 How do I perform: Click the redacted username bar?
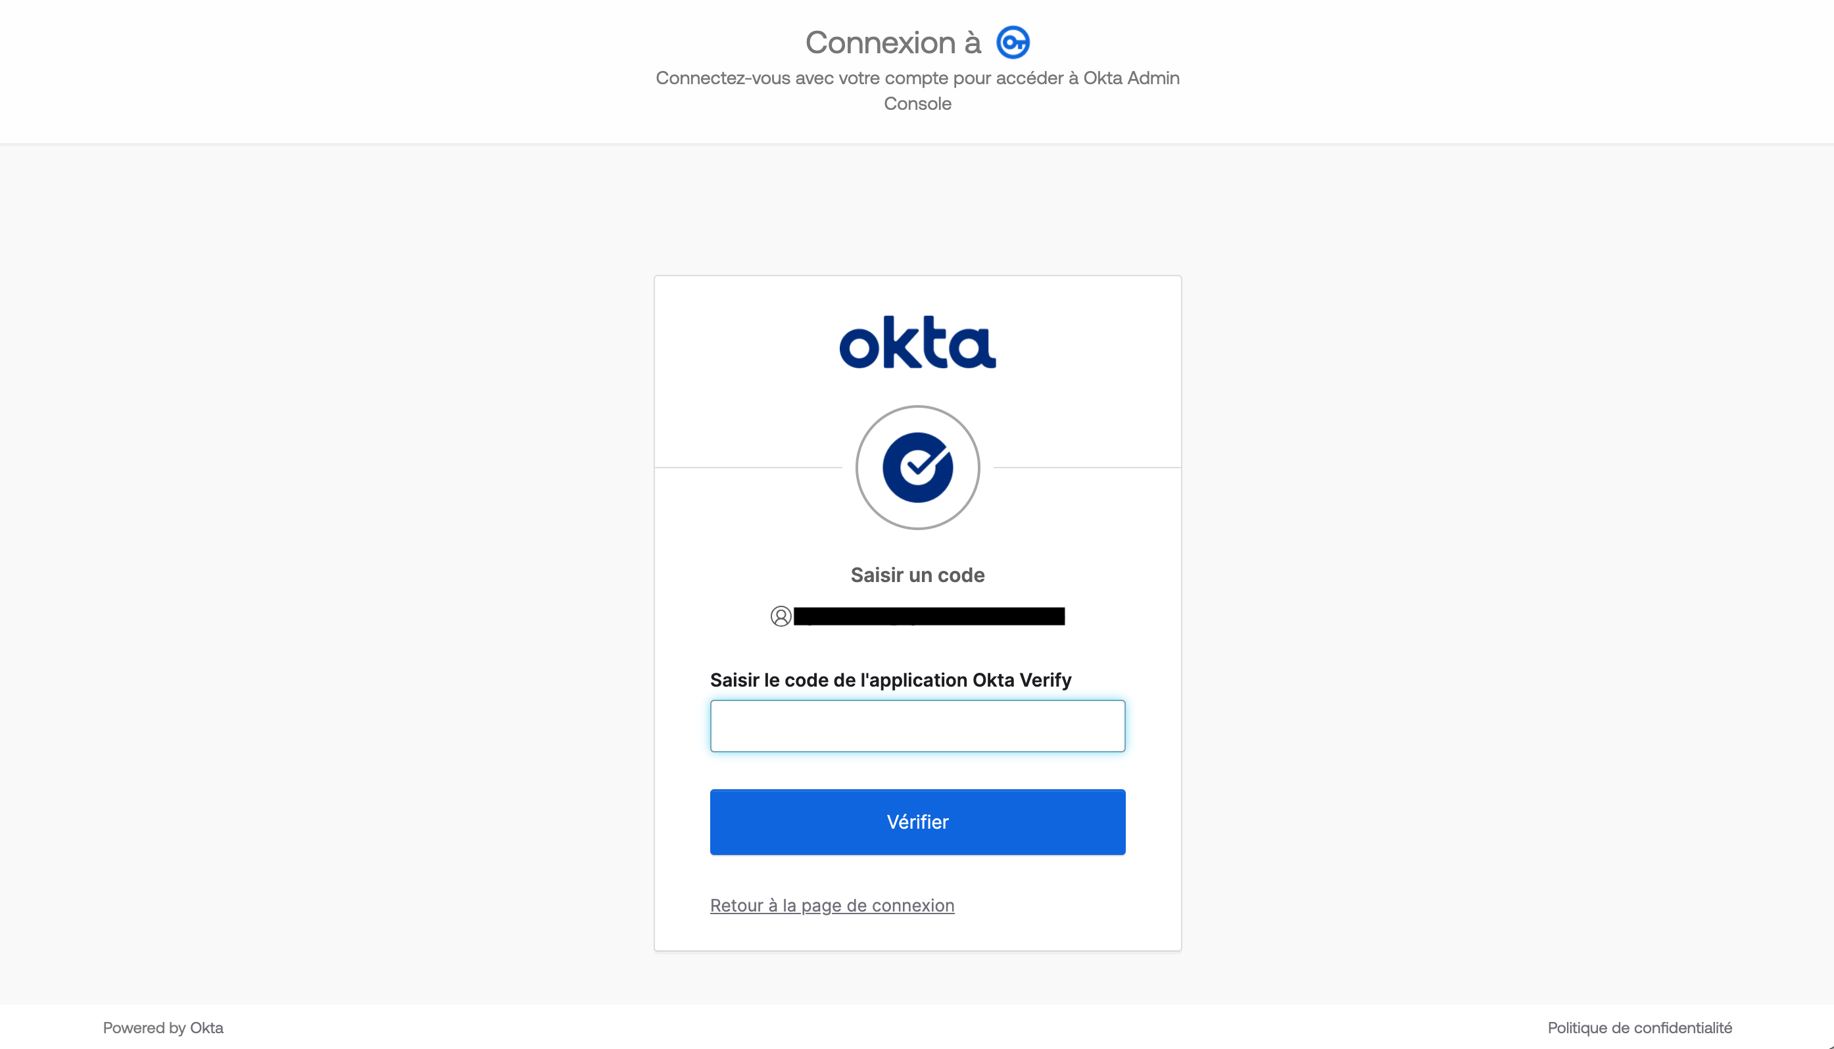929,616
